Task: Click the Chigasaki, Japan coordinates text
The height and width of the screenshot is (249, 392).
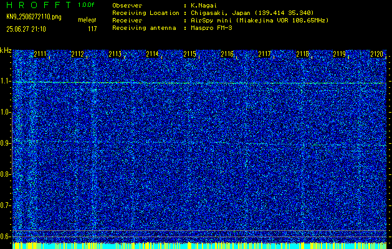Action: point(252,13)
